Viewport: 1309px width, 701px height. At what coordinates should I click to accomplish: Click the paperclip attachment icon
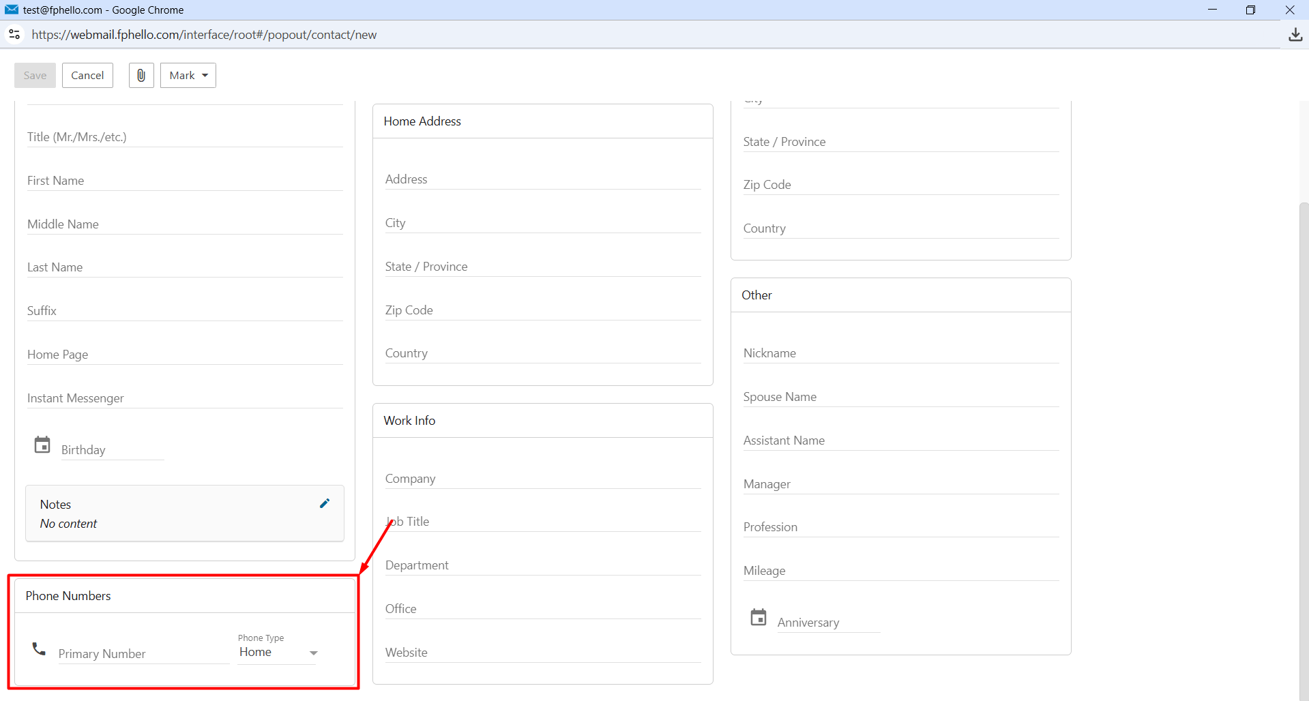[x=141, y=76]
